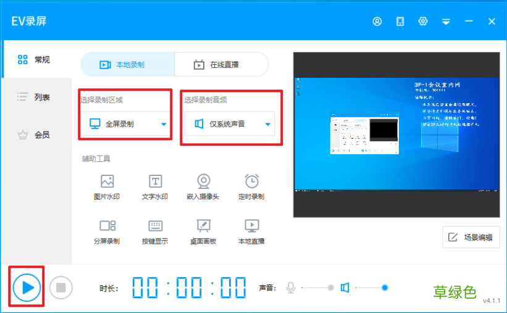Open the 桌面画板 tool
The width and height of the screenshot is (507, 313).
point(203,232)
